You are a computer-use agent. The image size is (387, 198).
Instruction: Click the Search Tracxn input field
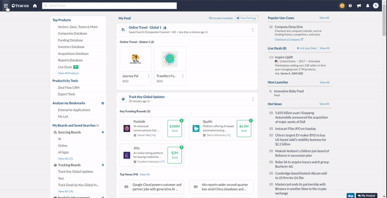pyautogui.click(x=109, y=6)
